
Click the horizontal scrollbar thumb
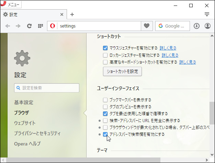[x=83, y=160]
